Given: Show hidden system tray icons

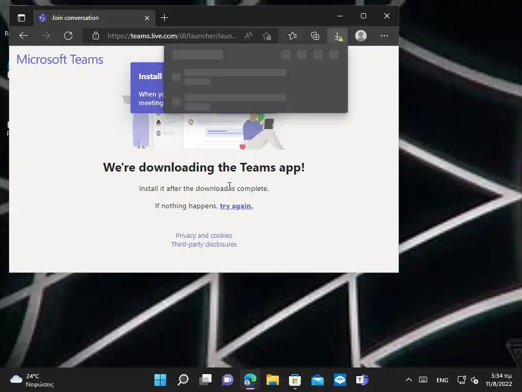Looking at the screenshot, I should tap(409, 380).
